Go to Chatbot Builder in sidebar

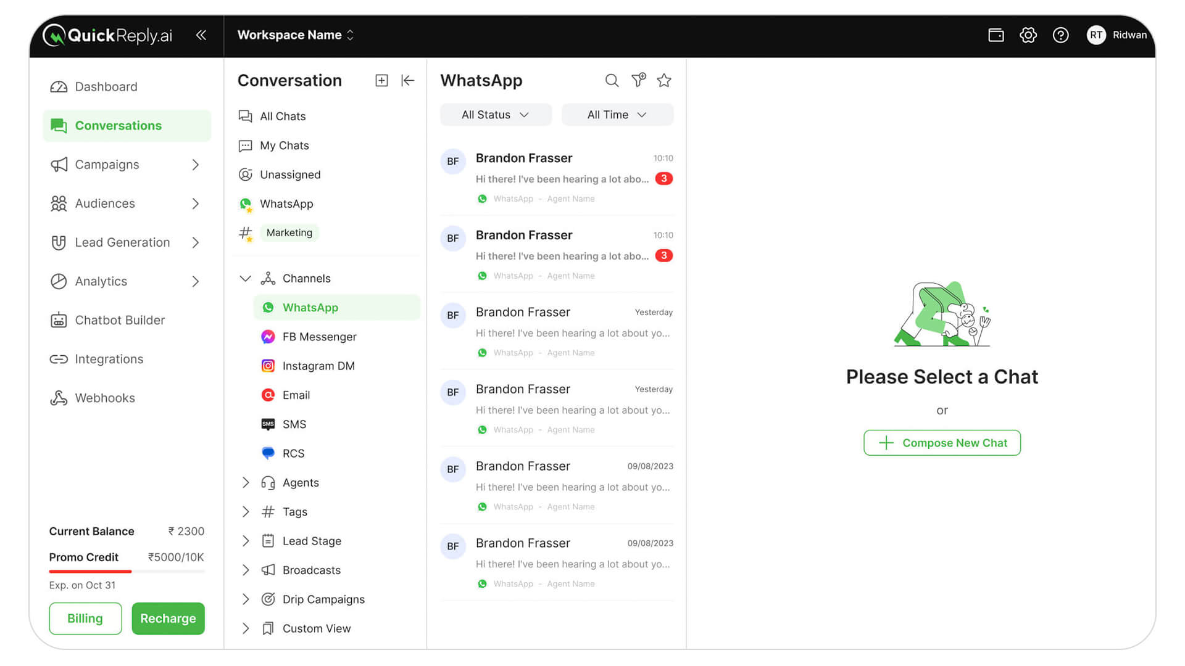click(120, 320)
